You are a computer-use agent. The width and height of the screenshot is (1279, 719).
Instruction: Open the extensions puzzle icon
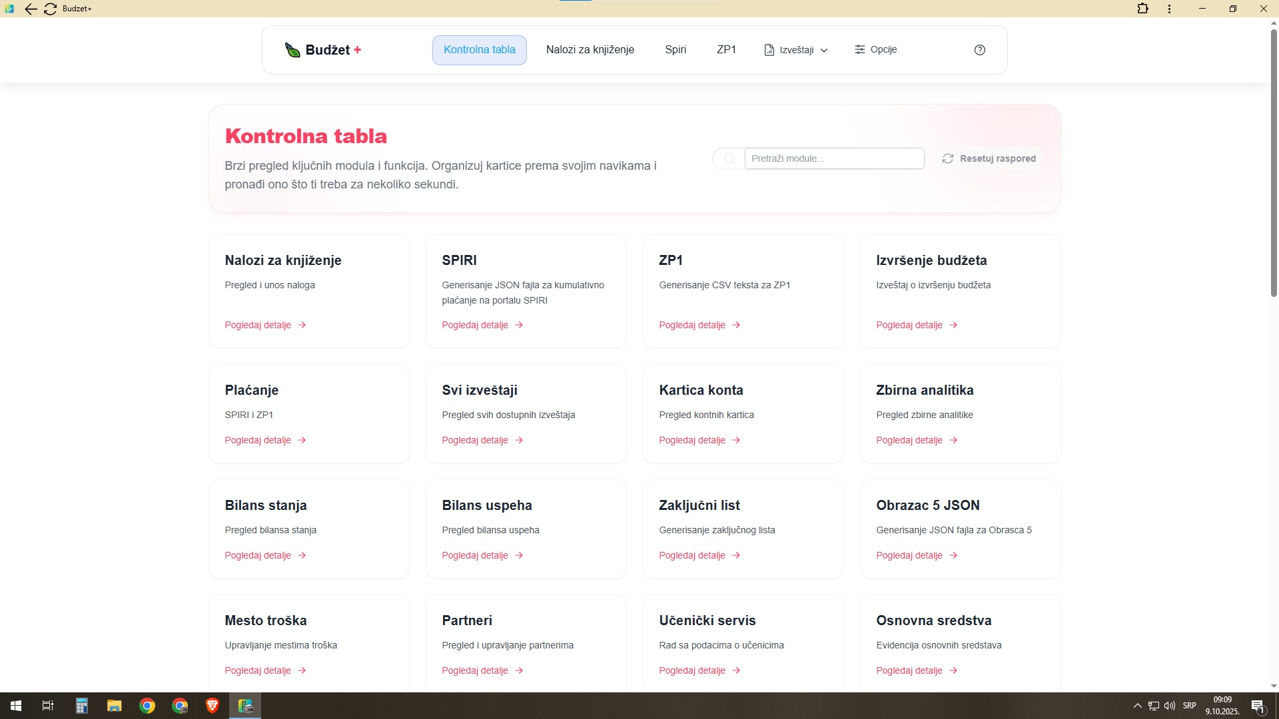click(x=1142, y=9)
